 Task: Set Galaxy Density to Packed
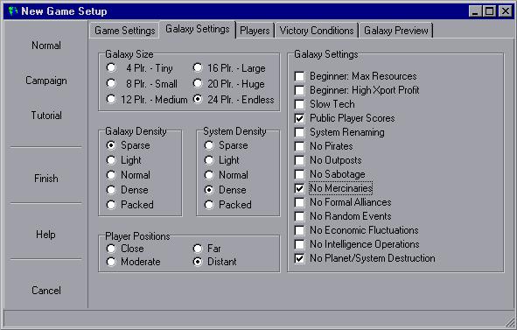tap(130, 205)
